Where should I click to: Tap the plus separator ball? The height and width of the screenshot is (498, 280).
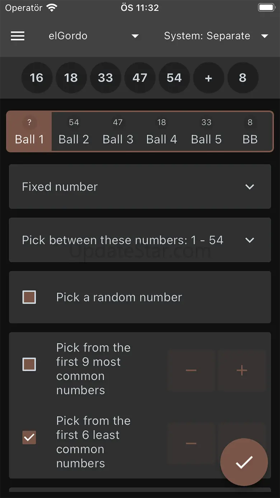(x=209, y=78)
